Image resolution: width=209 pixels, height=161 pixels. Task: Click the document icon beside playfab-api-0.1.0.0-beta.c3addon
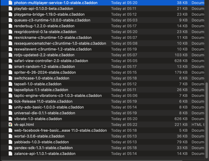coord(10,9)
